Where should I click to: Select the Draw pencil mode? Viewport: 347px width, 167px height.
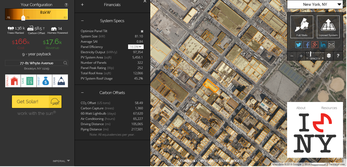point(60,81)
